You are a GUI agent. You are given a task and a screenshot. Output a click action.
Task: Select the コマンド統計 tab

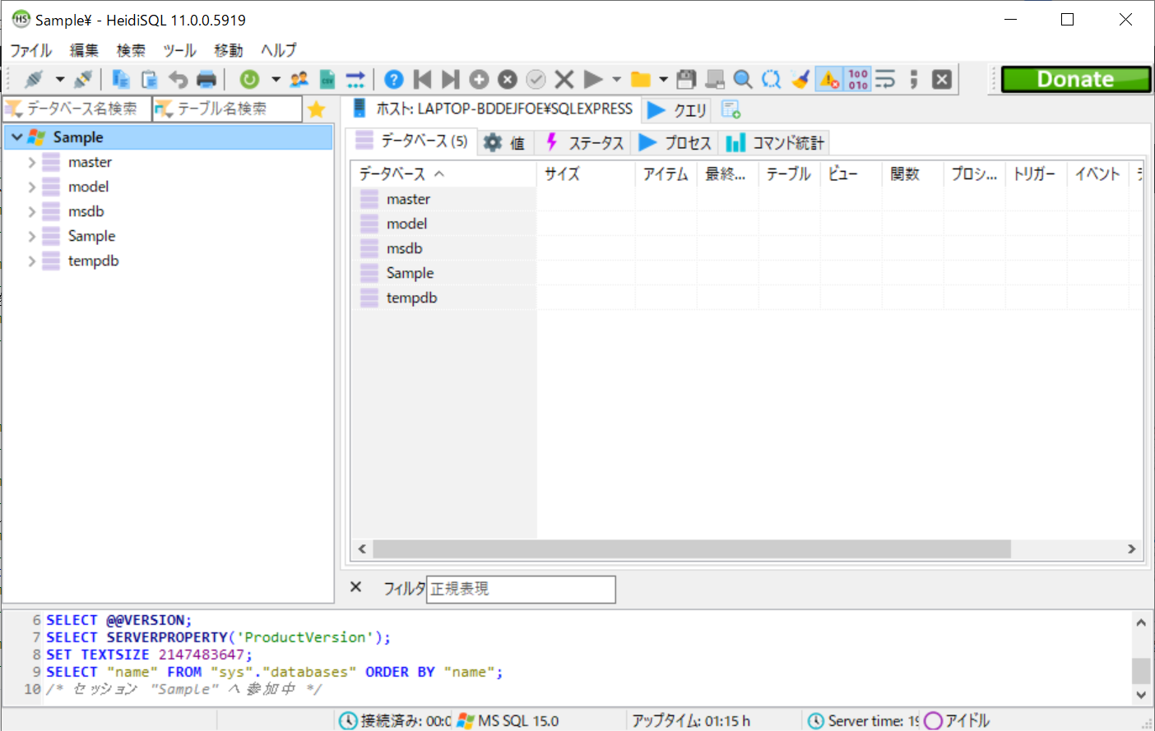(x=774, y=142)
